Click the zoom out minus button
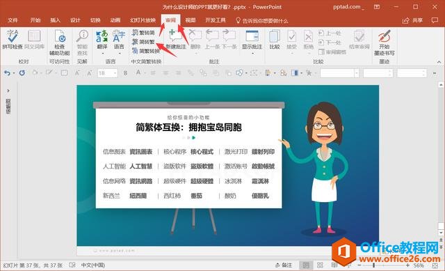Screen dimensions: 445x271 point(359,265)
